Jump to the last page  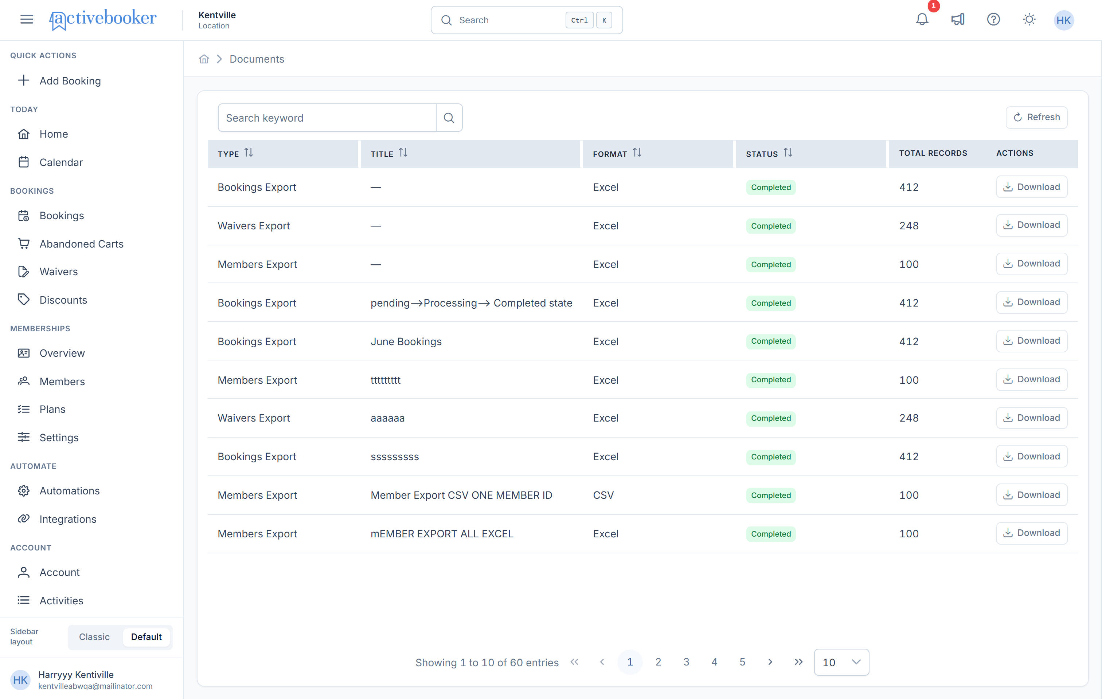click(x=798, y=662)
